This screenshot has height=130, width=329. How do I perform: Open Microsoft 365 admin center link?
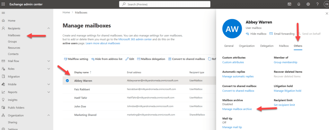click(x=135, y=39)
